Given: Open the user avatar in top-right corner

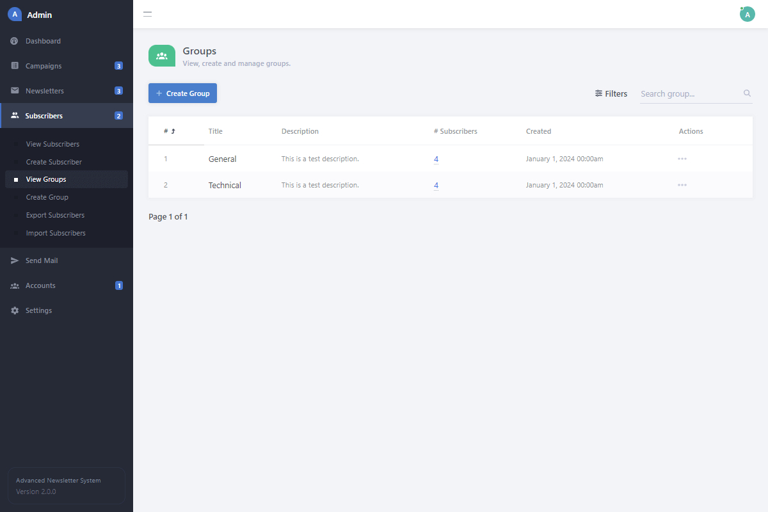Looking at the screenshot, I should pos(747,14).
